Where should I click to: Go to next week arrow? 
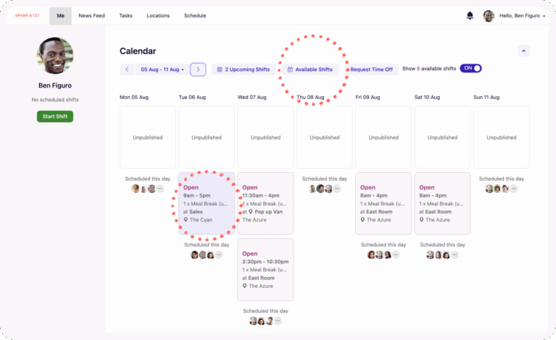pyautogui.click(x=198, y=69)
